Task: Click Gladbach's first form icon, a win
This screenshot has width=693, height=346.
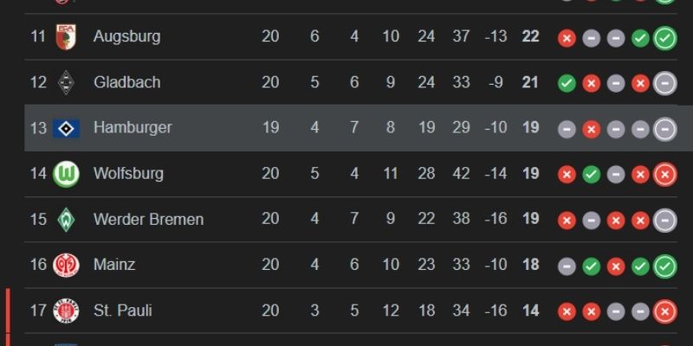Action: (567, 84)
